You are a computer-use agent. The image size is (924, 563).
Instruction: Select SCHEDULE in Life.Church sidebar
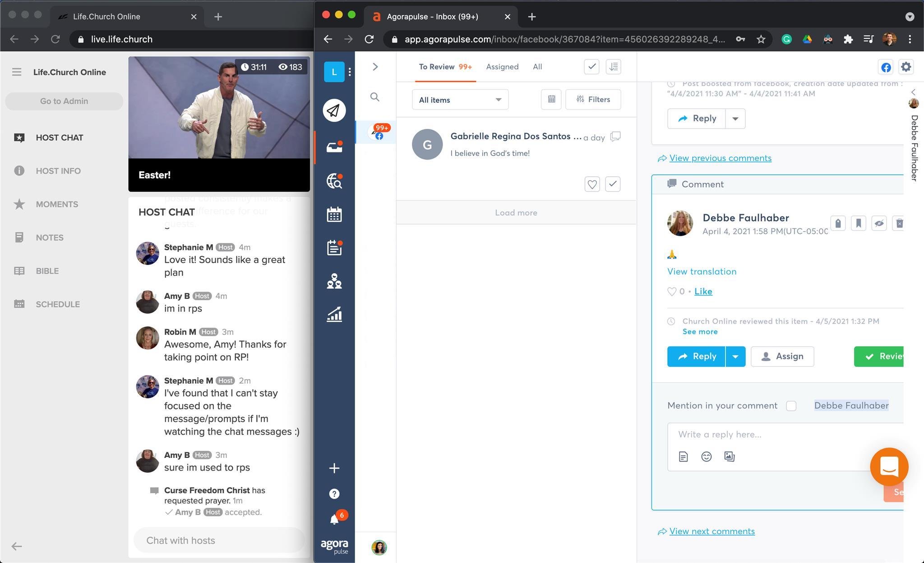click(x=58, y=304)
